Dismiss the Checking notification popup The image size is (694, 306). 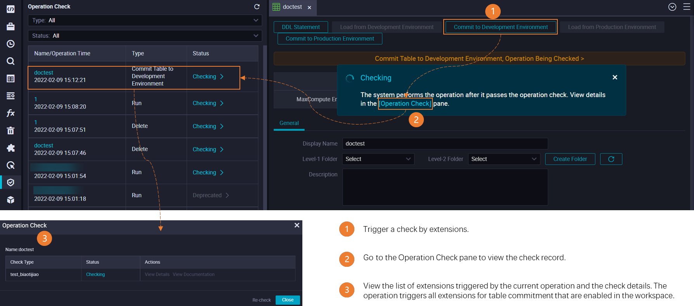tap(615, 77)
